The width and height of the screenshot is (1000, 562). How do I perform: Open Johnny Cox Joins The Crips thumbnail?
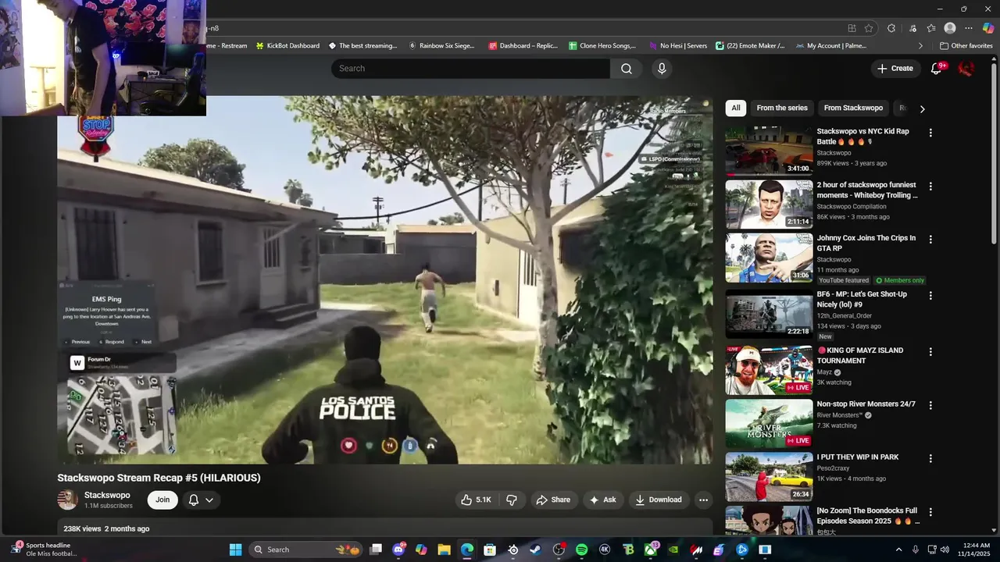click(769, 258)
